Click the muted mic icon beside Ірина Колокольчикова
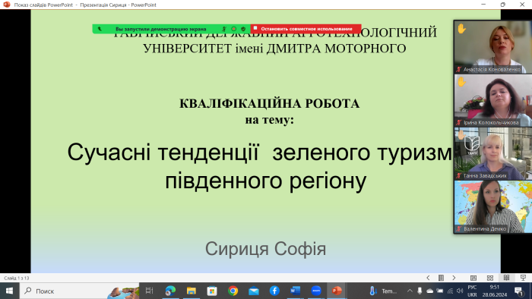 (x=459, y=123)
